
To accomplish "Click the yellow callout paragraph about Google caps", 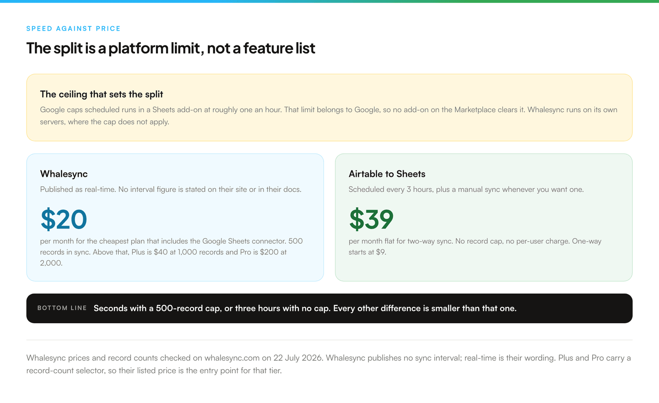I will (329, 116).
